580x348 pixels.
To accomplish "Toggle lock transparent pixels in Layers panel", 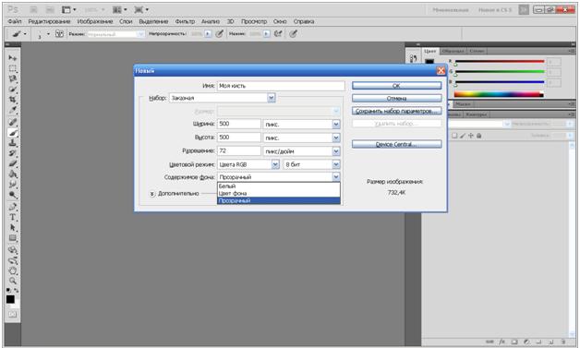I will click(x=454, y=136).
